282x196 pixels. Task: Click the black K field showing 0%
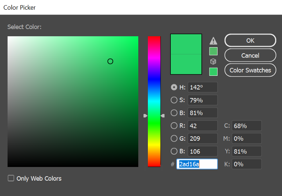pyautogui.click(x=247, y=164)
